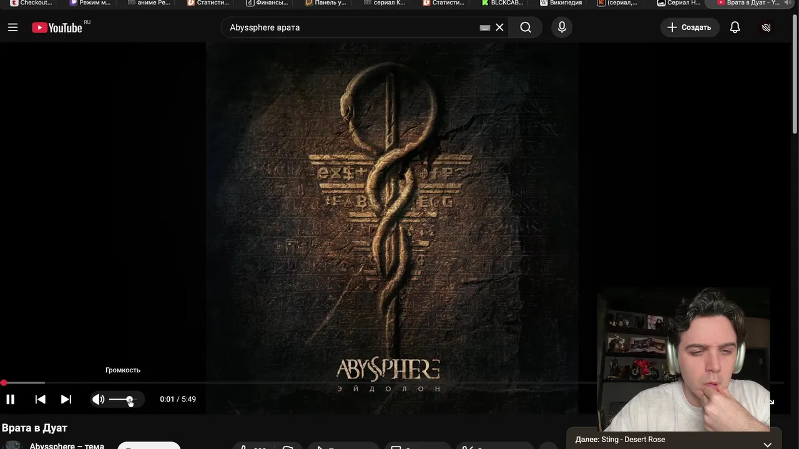
Task: Mute the player with speaker icon
Action: coord(98,399)
